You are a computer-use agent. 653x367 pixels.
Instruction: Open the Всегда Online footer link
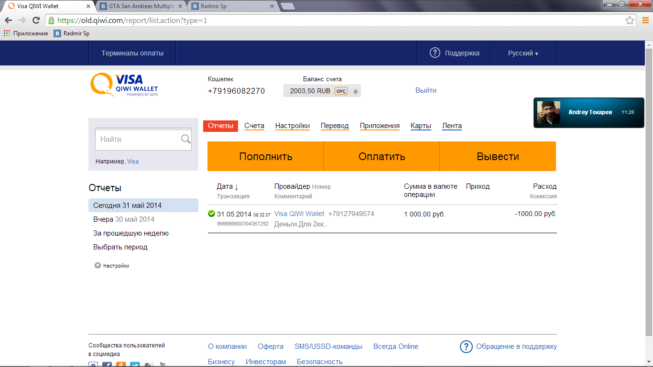396,346
